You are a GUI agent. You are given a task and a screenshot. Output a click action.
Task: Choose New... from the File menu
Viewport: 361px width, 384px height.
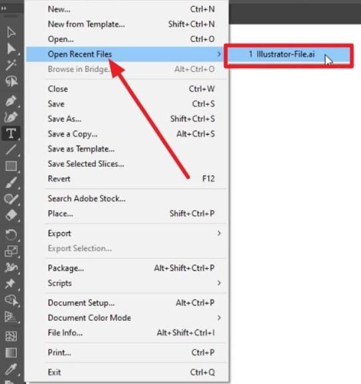(x=127, y=9)
